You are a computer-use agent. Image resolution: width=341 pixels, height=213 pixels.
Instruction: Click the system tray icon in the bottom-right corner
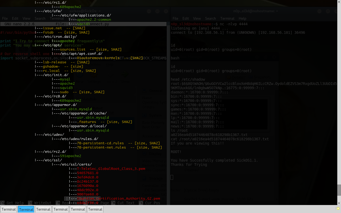pos(338,209)
